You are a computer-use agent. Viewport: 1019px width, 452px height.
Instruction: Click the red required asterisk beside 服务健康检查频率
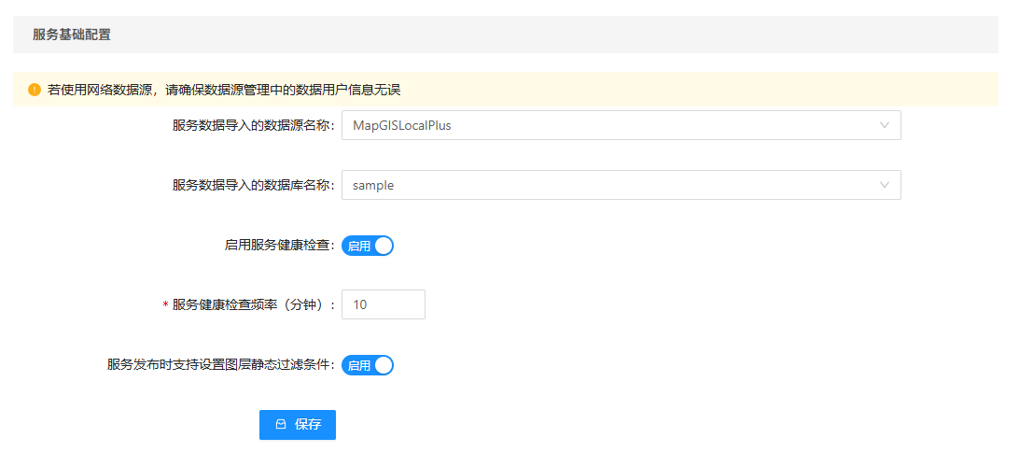pyautogui.click(x=166, y=304)
